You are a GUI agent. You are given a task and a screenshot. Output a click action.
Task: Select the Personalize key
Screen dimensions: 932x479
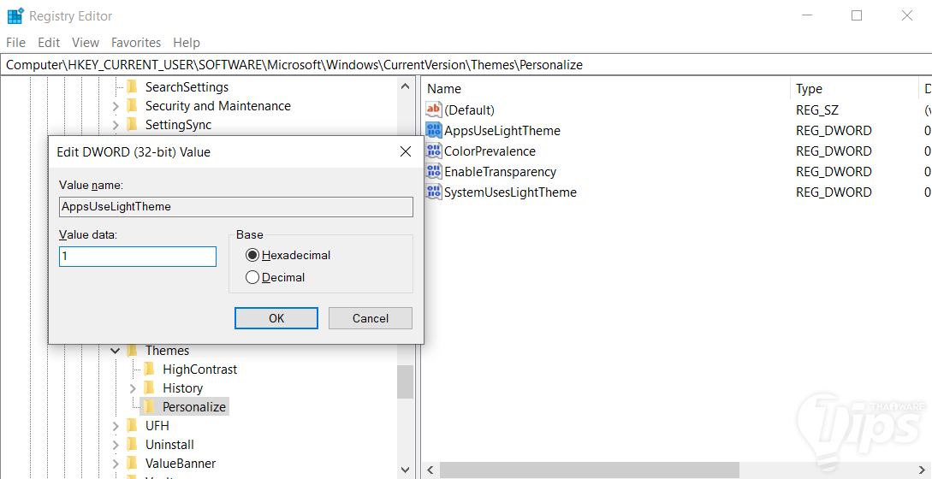point(194,407)
